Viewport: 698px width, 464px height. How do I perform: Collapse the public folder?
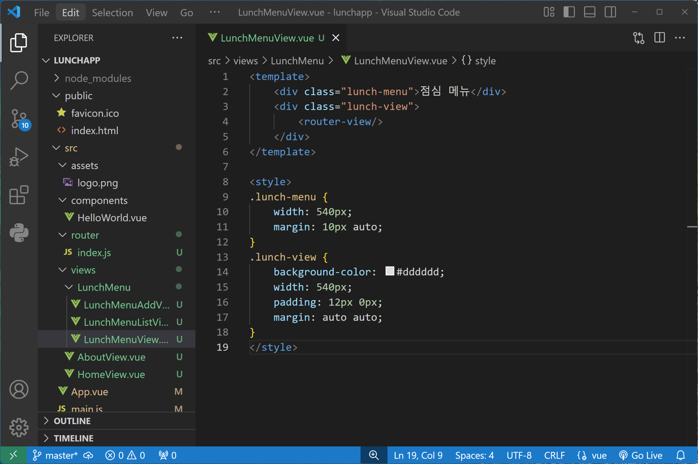tap(117, 96)
